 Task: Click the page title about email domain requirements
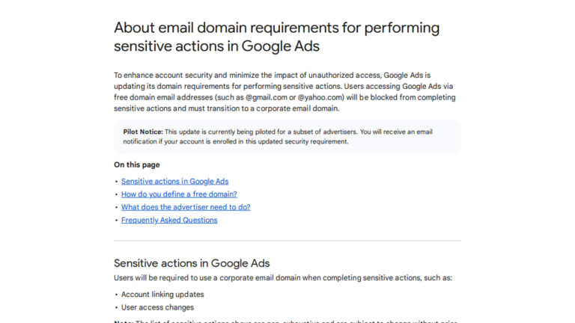coord(276,37)
